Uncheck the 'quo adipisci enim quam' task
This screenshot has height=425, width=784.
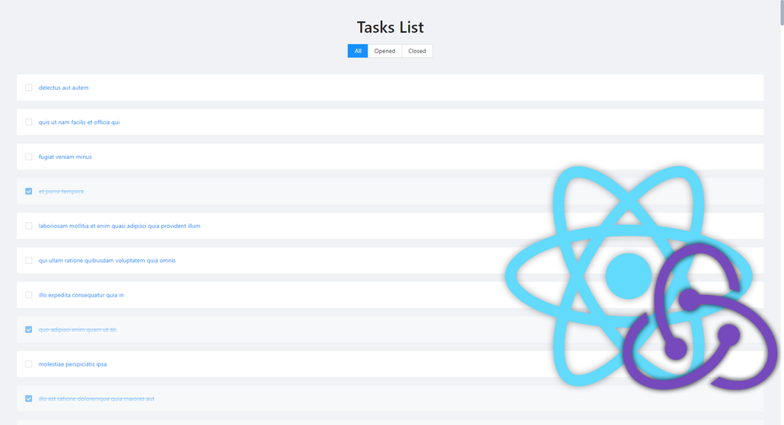coord(29,330)
